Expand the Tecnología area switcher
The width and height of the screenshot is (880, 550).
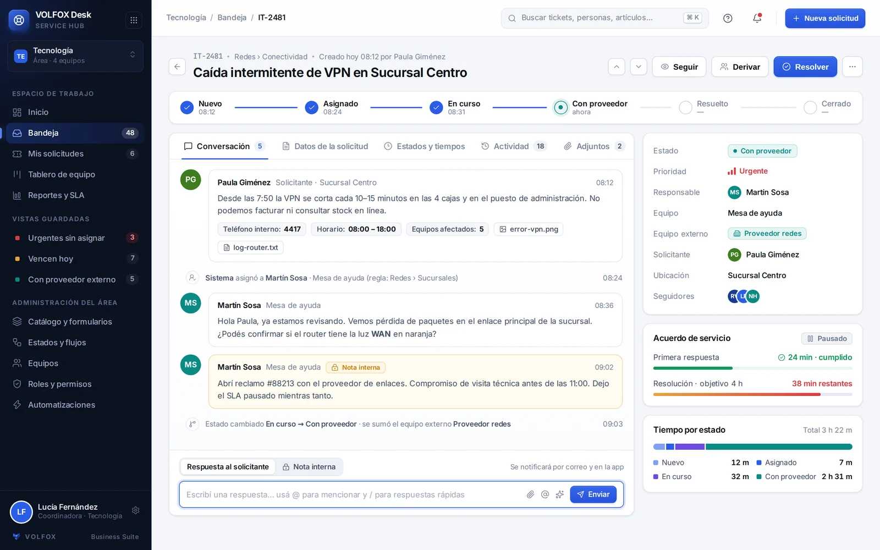click(75, 56)
